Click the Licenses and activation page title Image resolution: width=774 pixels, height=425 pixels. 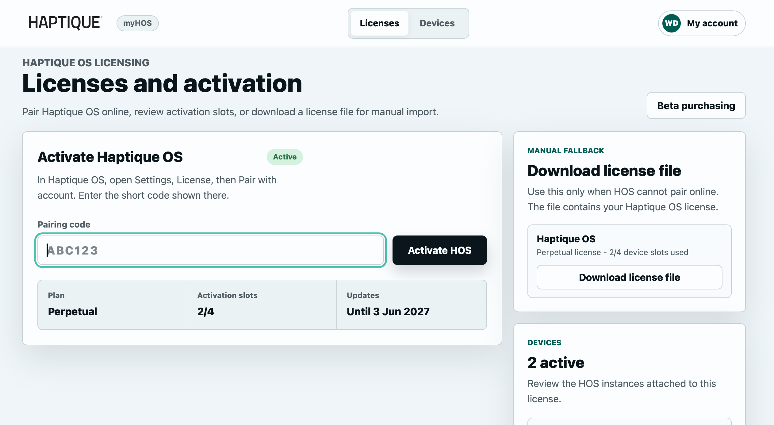pos(162,83)
